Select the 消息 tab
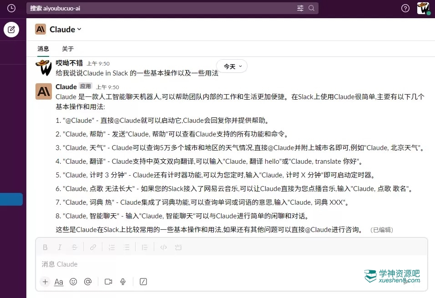Viewport: 435px width, 298px height. [43, 49]
